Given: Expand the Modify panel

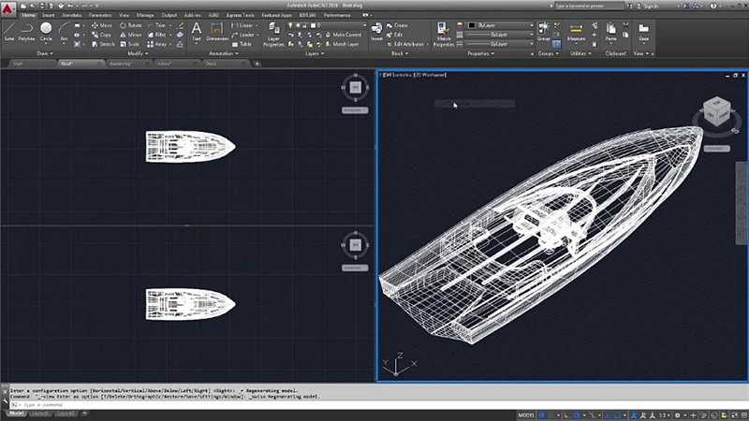Looking at the screenshot, I should 138,53.
